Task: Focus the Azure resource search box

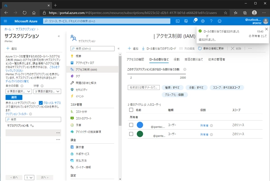Action: coord(107,21)
